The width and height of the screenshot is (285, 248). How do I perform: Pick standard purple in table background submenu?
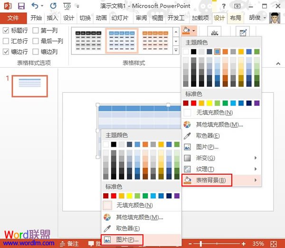[x=177, y=196]
